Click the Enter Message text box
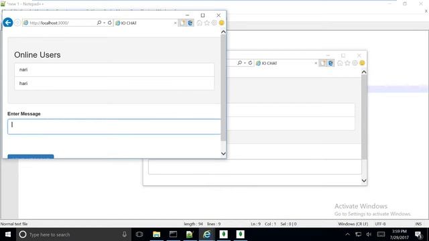 click(x=114, y=127)
